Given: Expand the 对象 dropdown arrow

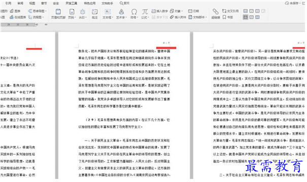Looking at the screenshot, I should tap(182, 11).
